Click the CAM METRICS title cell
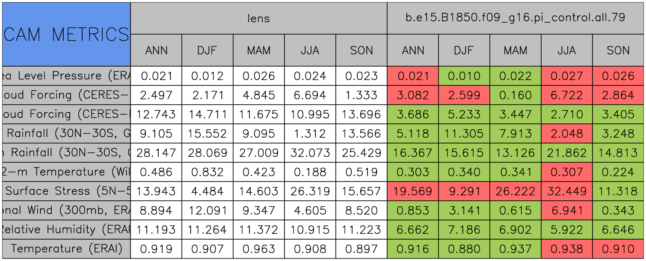Viewport: 646px width, 261px height. pos(66,34)
